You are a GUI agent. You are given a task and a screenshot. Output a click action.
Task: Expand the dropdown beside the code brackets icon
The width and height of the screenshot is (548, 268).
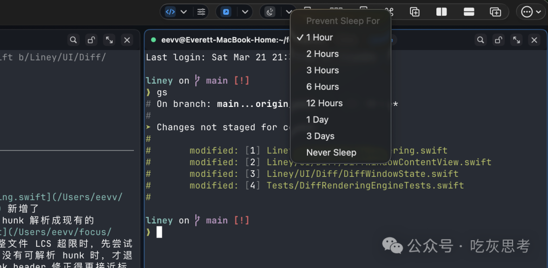184,12
